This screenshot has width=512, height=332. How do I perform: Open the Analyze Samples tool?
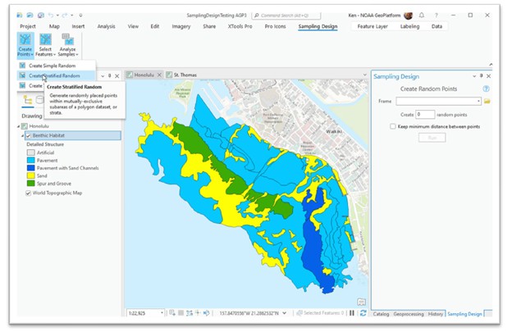[67, 46]
